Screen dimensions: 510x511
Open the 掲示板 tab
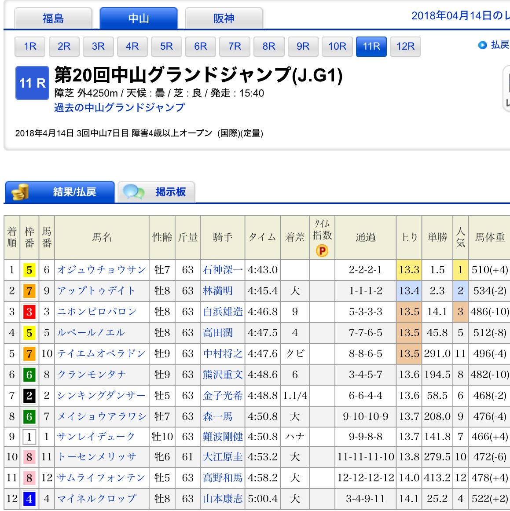coord(170,192)
